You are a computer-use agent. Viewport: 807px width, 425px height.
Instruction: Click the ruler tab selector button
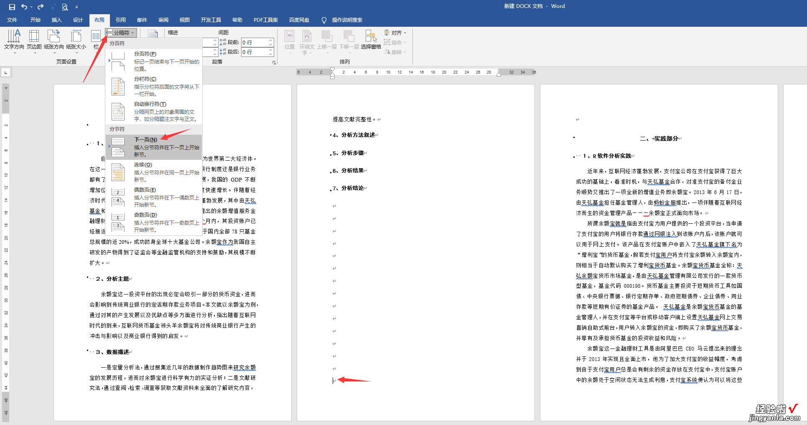click(6, 73)
